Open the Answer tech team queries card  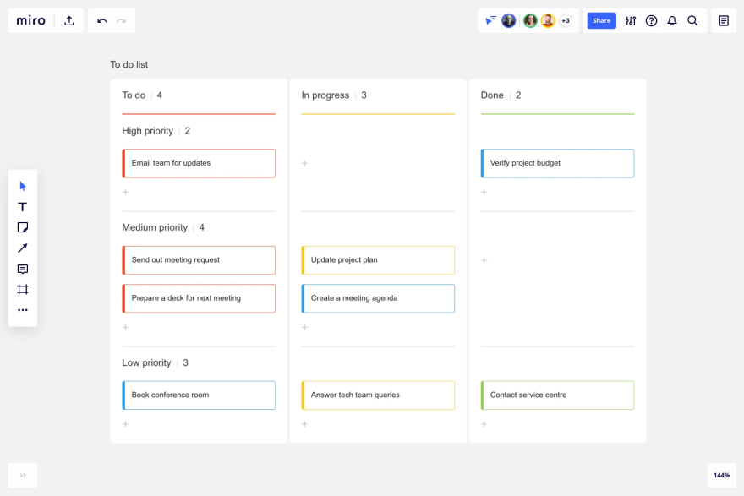[378, 395]
